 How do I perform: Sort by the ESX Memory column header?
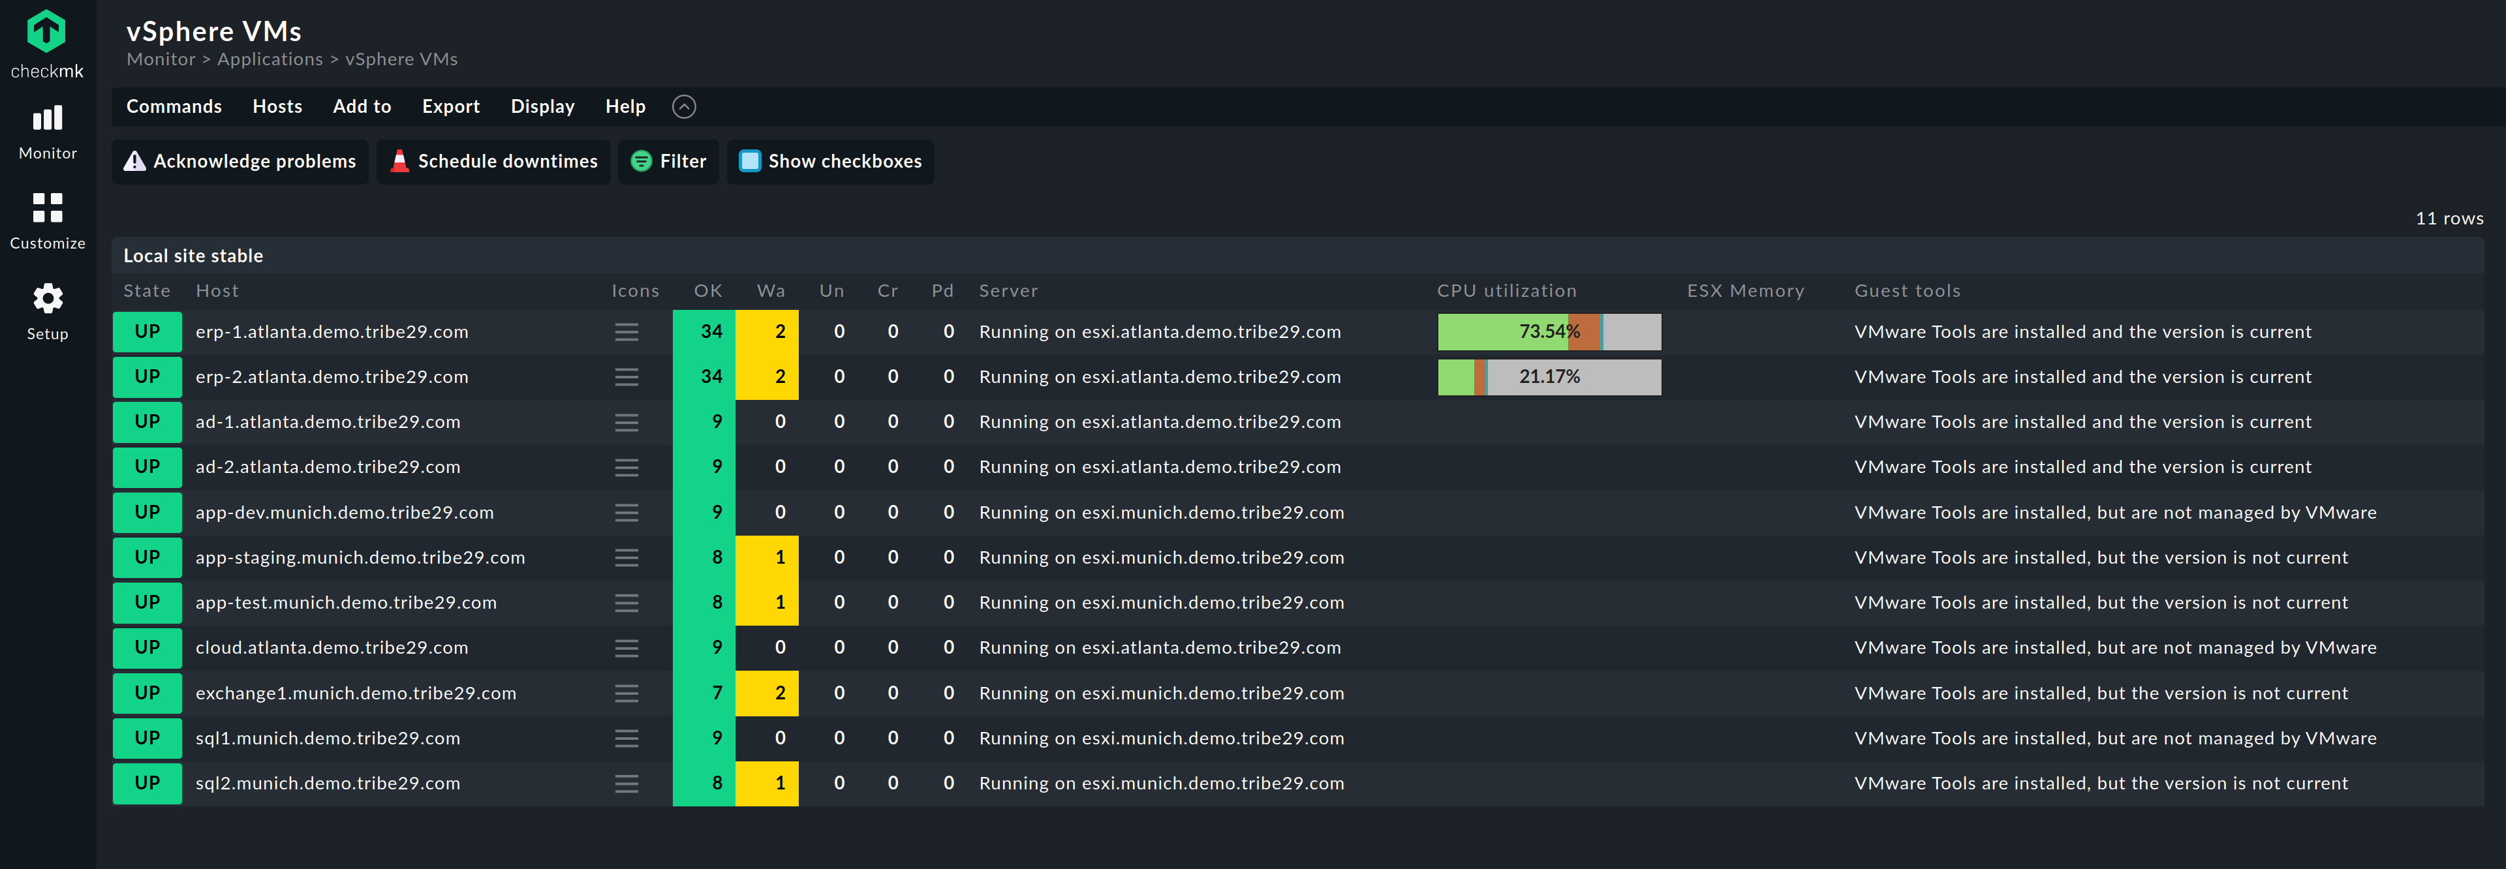click(x=1745, y=290)
